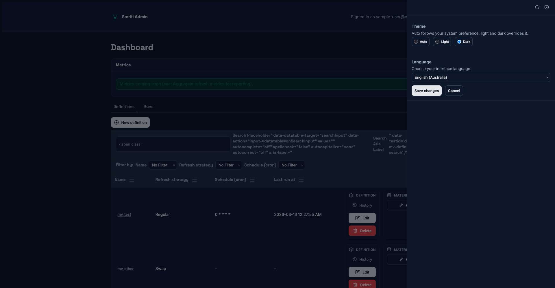
Task: Click History for mv_test definition
Action: tap(362, 205)
